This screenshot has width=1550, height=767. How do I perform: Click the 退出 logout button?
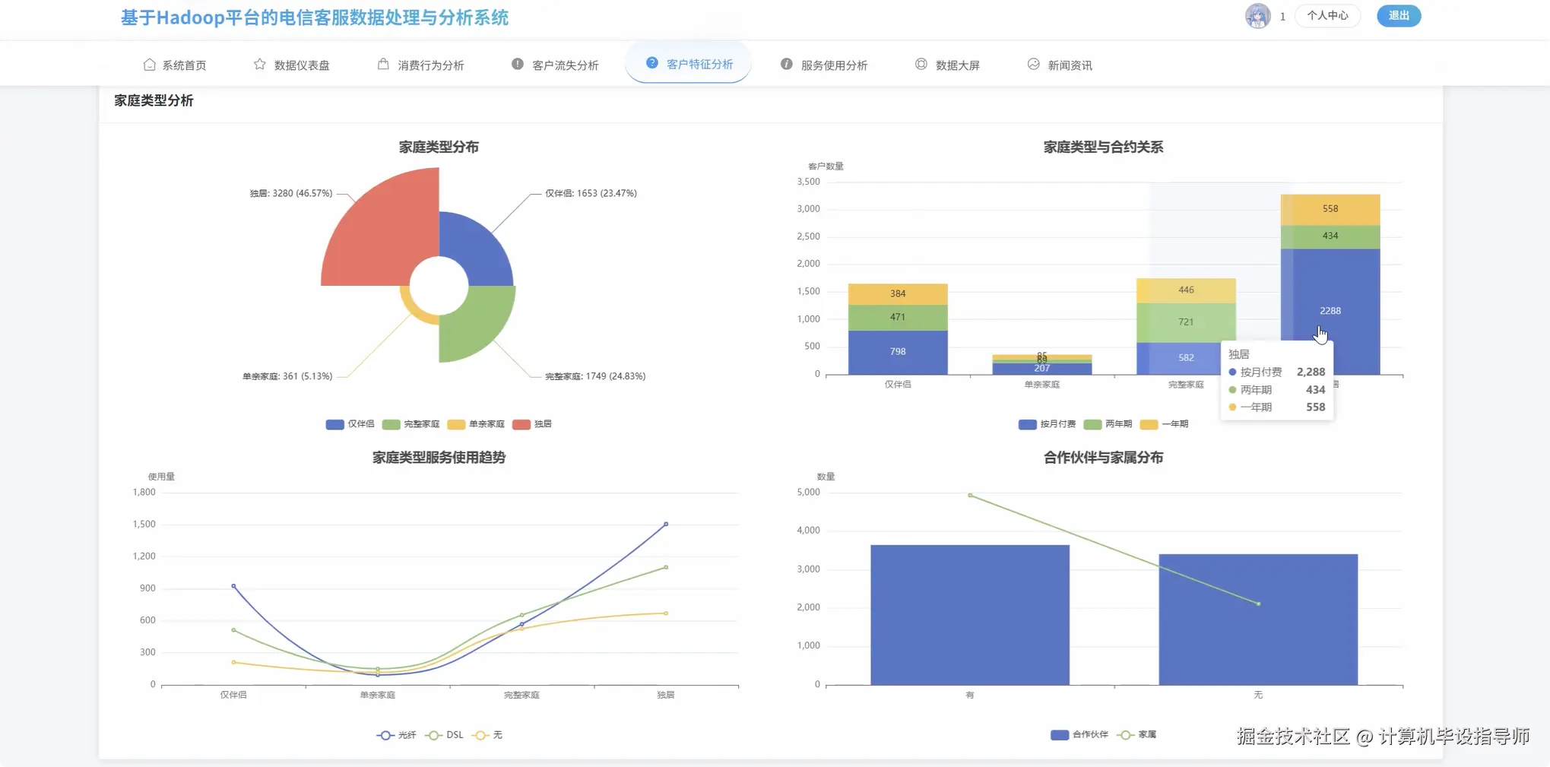click(x=1399, y=15)
